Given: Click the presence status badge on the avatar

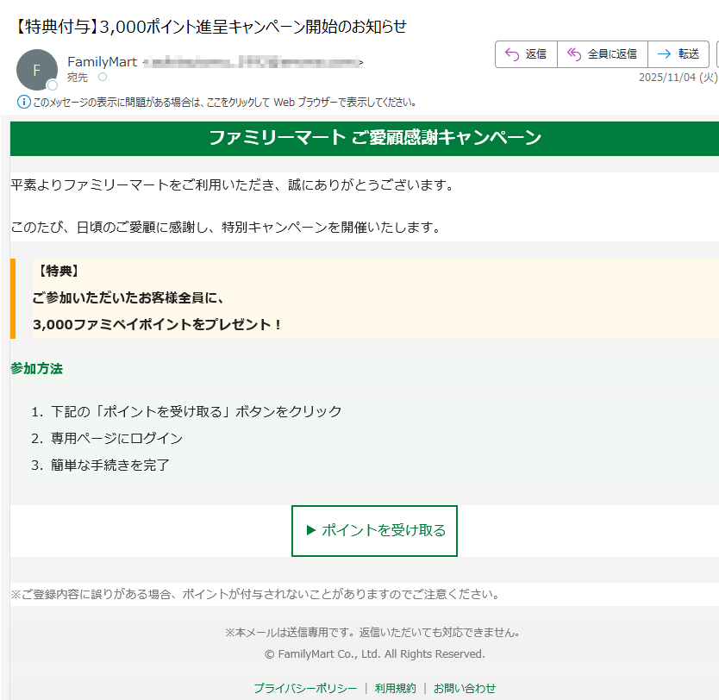Looking at the screenshot, I should tap(51, 84).
